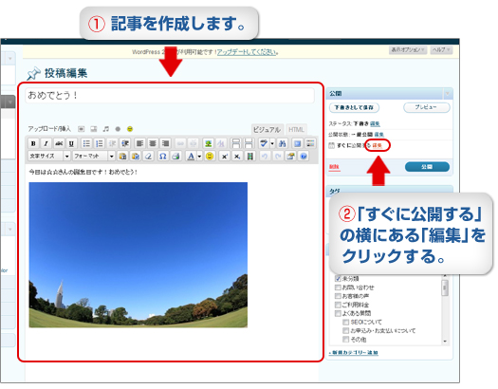The height and width of the screenshot is (389, 498).
Task: Toggle bold formatting in the editor toolbar
Action: pos(33,143)
